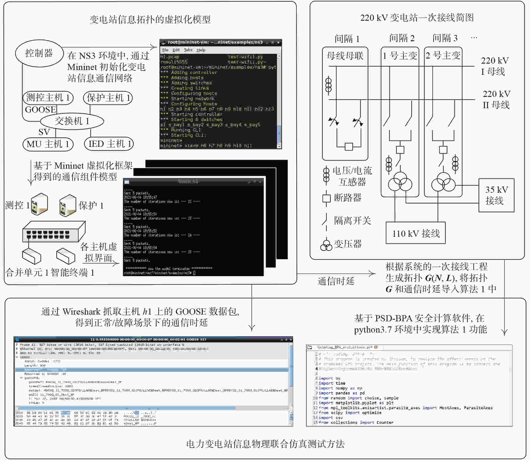Click the 110 kV 接线 box
Image resolution: width=530 pixels, height=460 pixels.
click(416, 233)
